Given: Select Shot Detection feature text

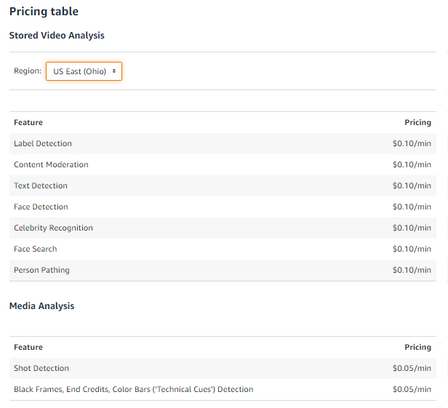Looking at the screenshot, I should click(41, 368).
